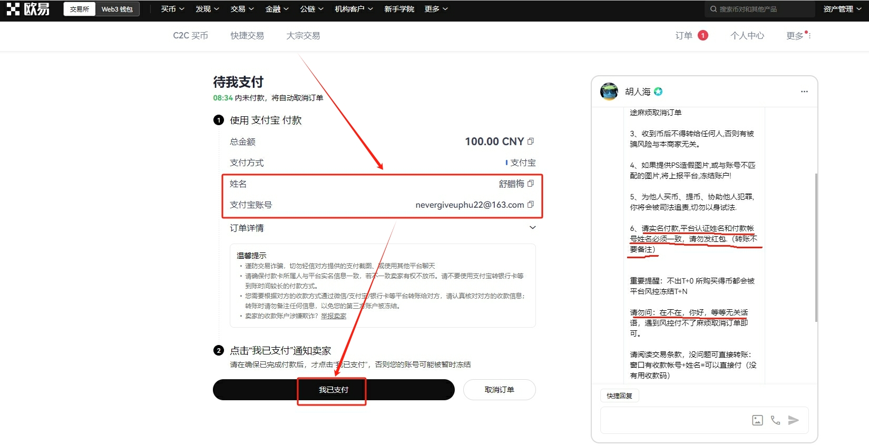Click the order notification badge
869x446 pixels.
[x=703, y=35]
